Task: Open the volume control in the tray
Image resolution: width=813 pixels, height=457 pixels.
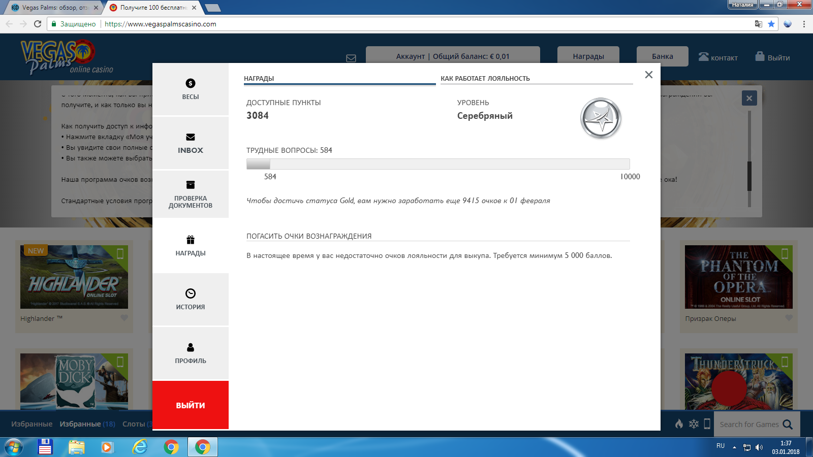Action: click(x=759, y=447)
